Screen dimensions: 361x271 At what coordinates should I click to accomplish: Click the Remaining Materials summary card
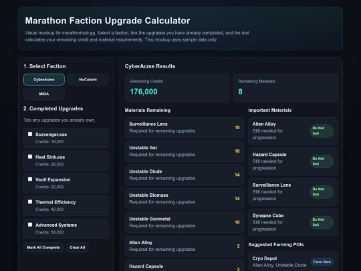coord(285,88)
